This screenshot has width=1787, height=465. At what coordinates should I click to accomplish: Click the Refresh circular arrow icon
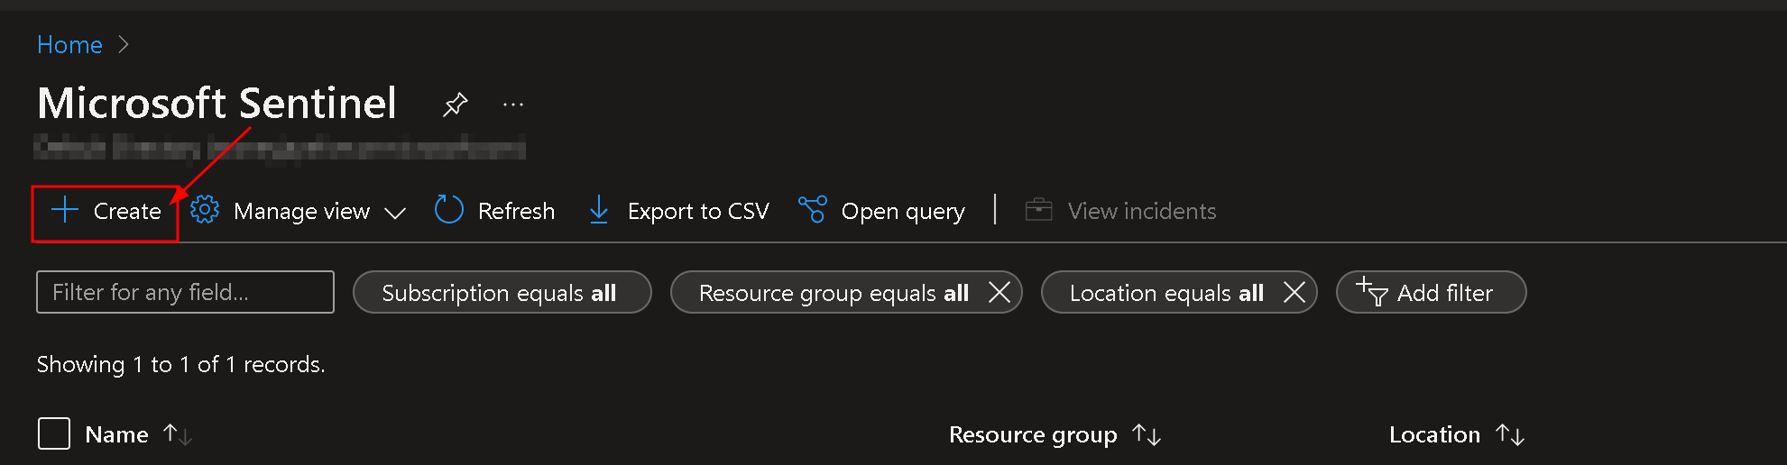click(448, 210)
